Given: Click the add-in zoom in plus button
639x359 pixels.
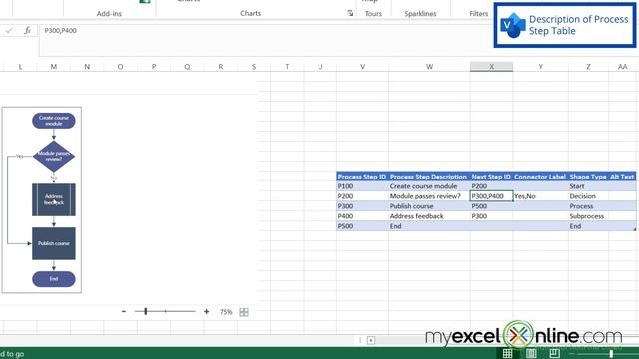Looking at the screenshot, I should [x=207, y=312].
